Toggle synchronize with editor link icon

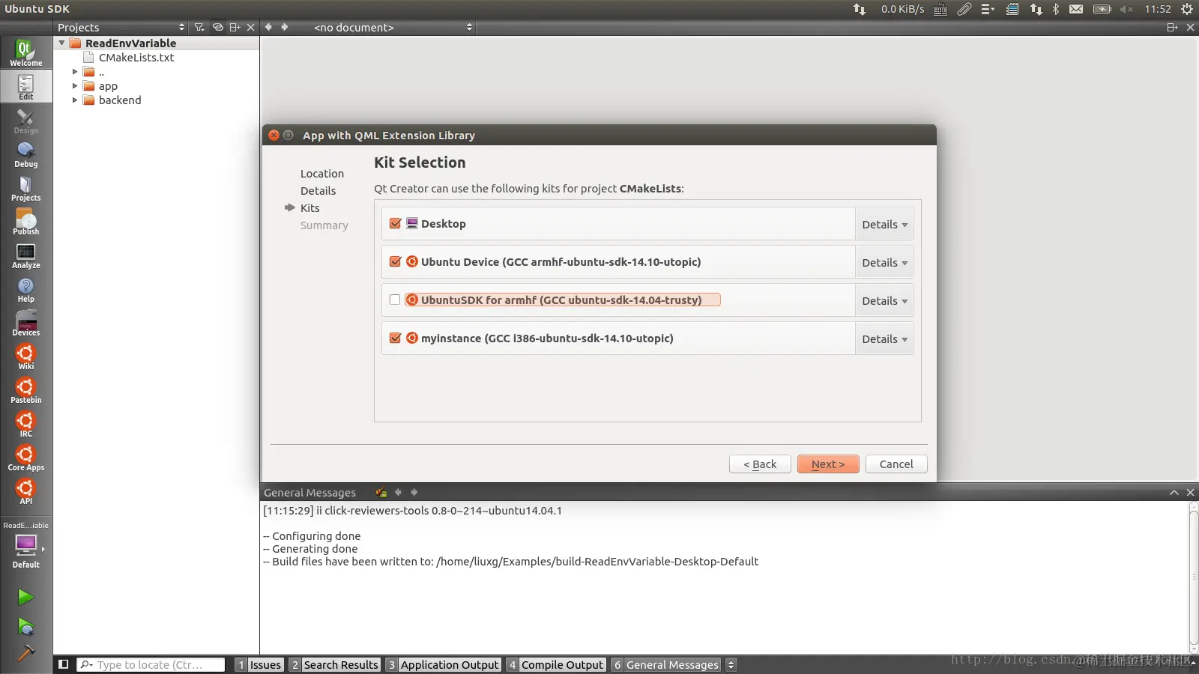point(217,28)
